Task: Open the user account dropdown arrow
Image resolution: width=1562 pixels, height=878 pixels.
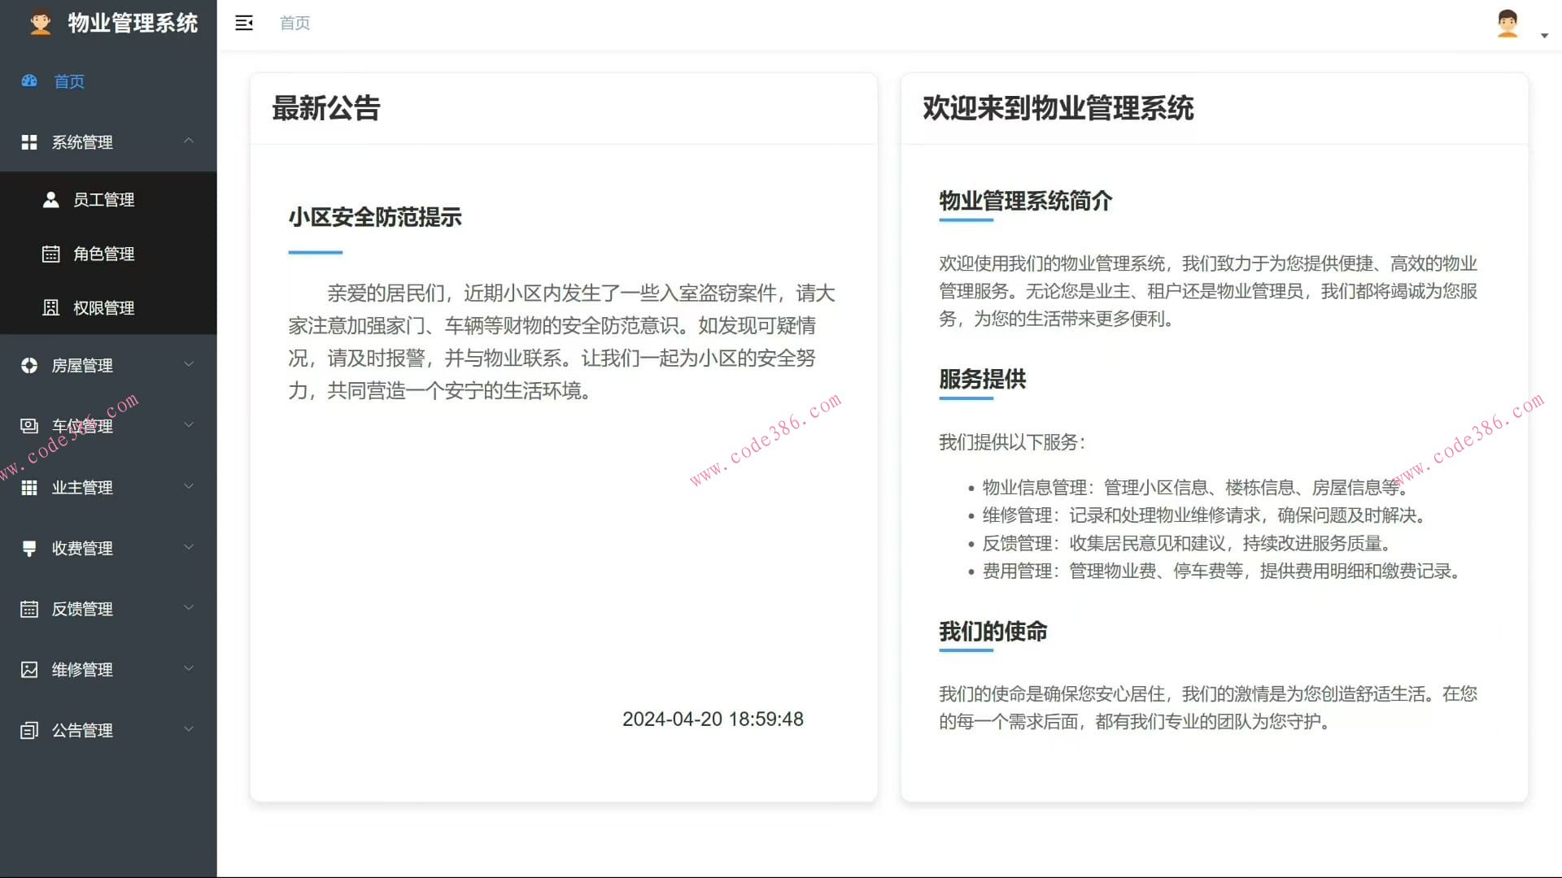Action: point(1544,34)
